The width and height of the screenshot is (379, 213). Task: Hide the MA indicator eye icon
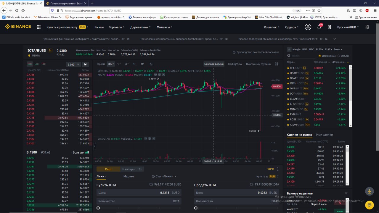click(x=155, y=75)
